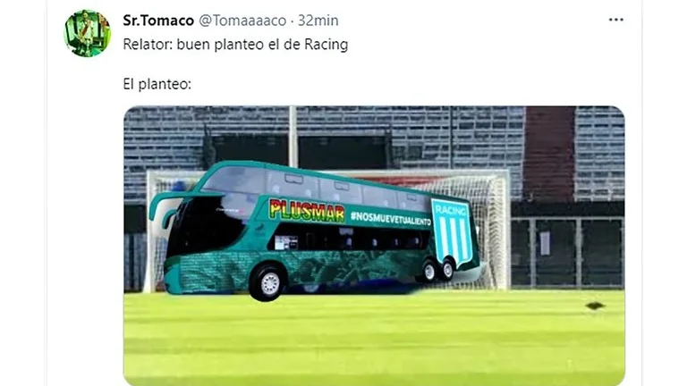This screenshot has width=687, height=386.
Task: Click the Sr.Tomaco display name
Action: point(158,21)
